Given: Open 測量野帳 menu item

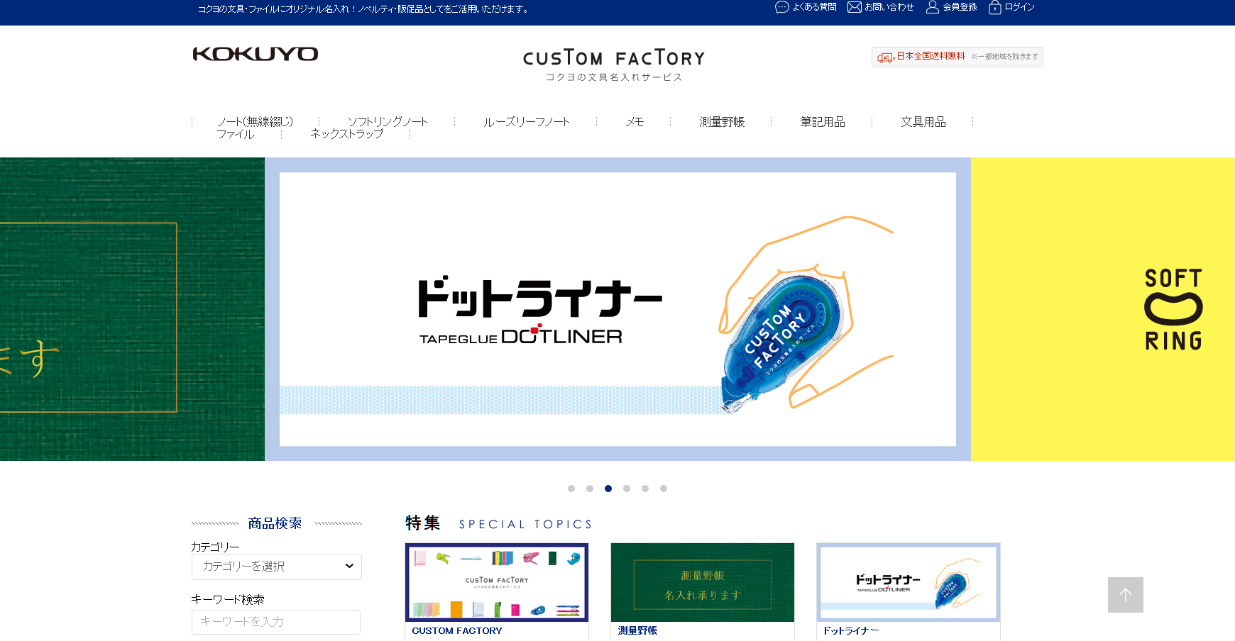Looking at the screenshot, I should coord(722,122).
